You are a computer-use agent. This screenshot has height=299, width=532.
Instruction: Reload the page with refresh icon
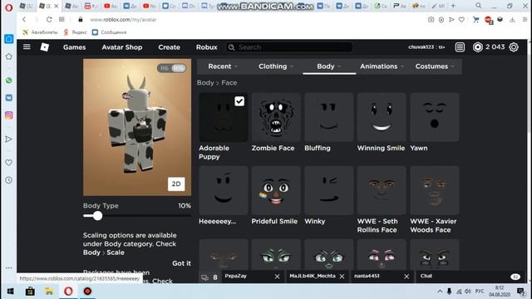[49, 20]
